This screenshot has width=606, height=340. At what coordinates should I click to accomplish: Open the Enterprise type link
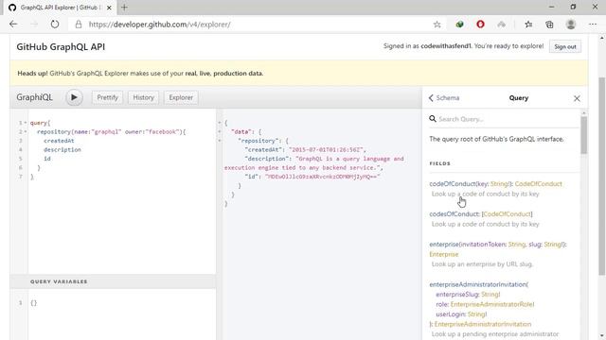click(444, 254)
